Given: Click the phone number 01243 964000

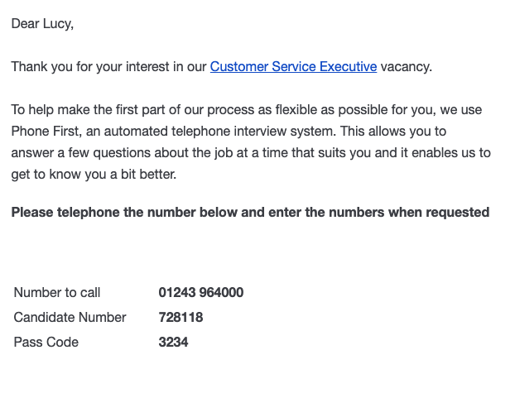Looking at the screenshot, I should (x=201, y=292).
